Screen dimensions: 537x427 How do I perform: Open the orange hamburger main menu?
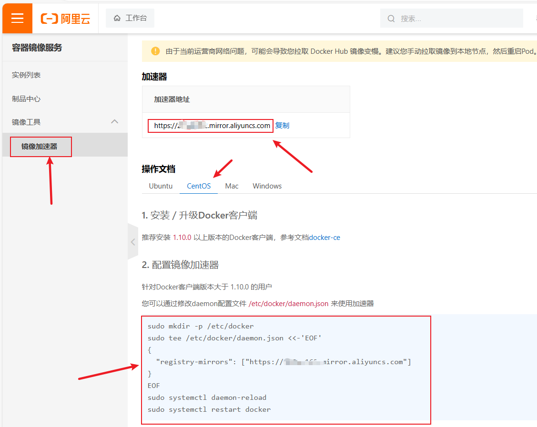tap(18, 18)
